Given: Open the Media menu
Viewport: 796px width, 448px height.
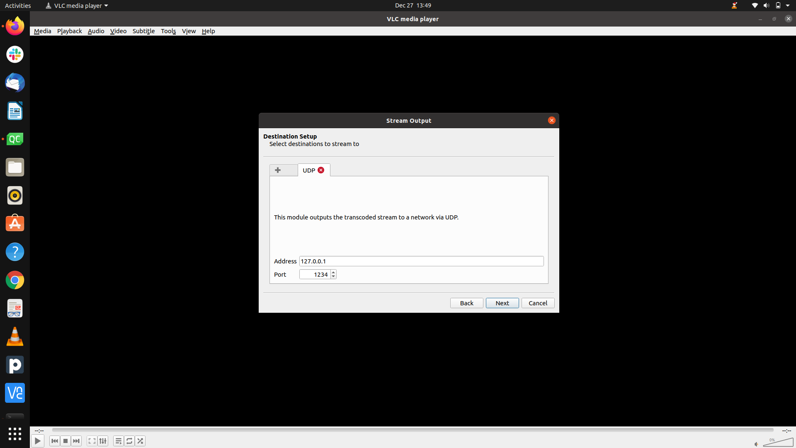Looking at the screenshot, I should tap(42, 31).
